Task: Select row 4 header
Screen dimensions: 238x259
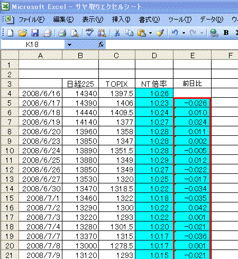Action: pos(10,93)
